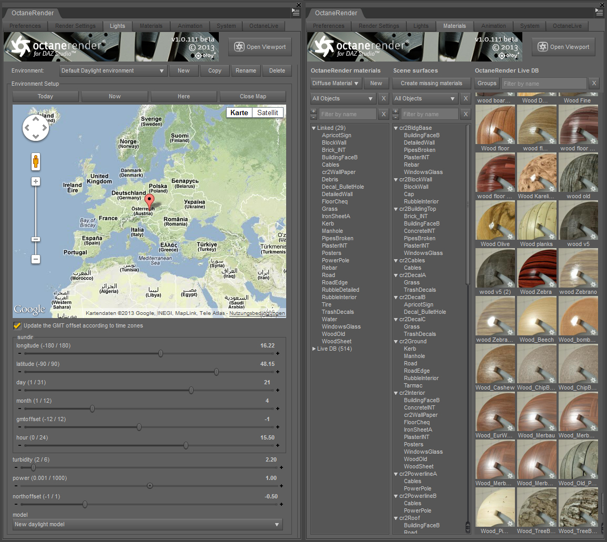Image resolution: width=607 pixels, height=542 pixels.
Task: Click the latitude slider handle
Action: coord(216,372)
